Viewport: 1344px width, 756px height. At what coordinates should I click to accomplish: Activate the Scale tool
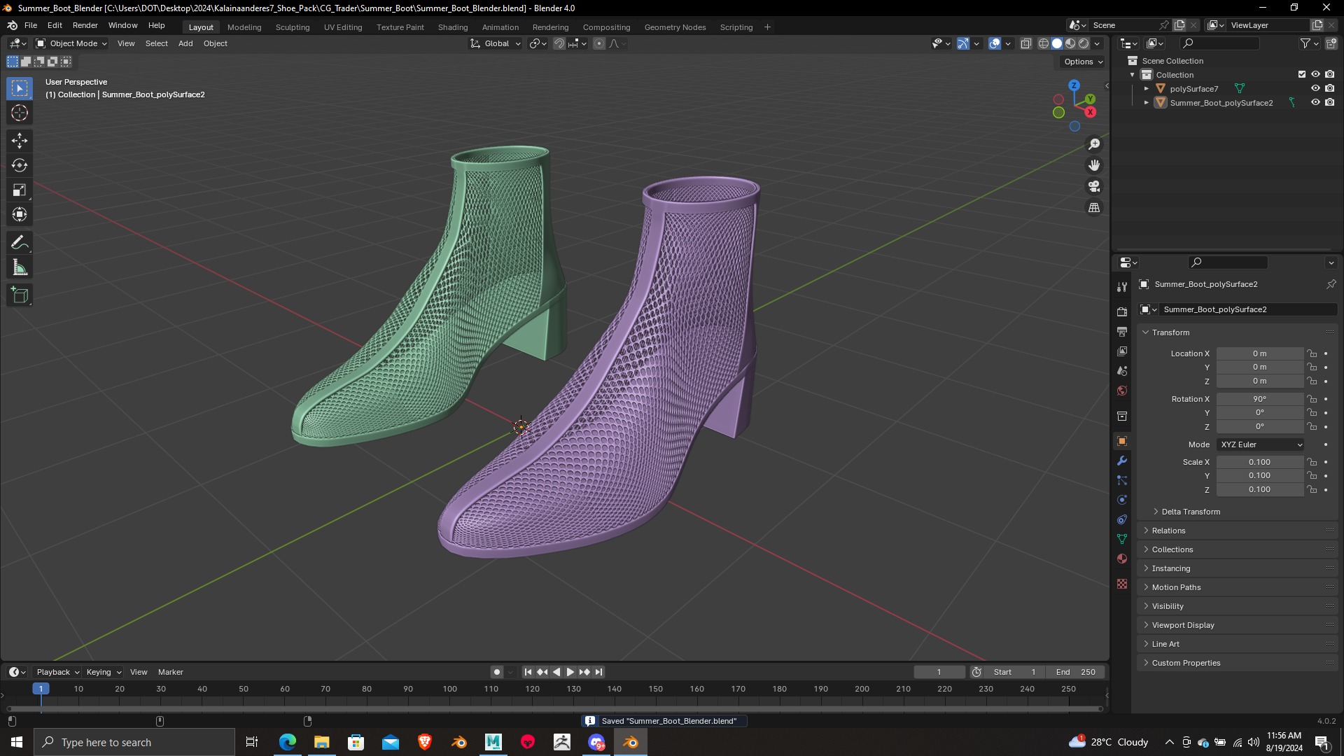[20, 190]
